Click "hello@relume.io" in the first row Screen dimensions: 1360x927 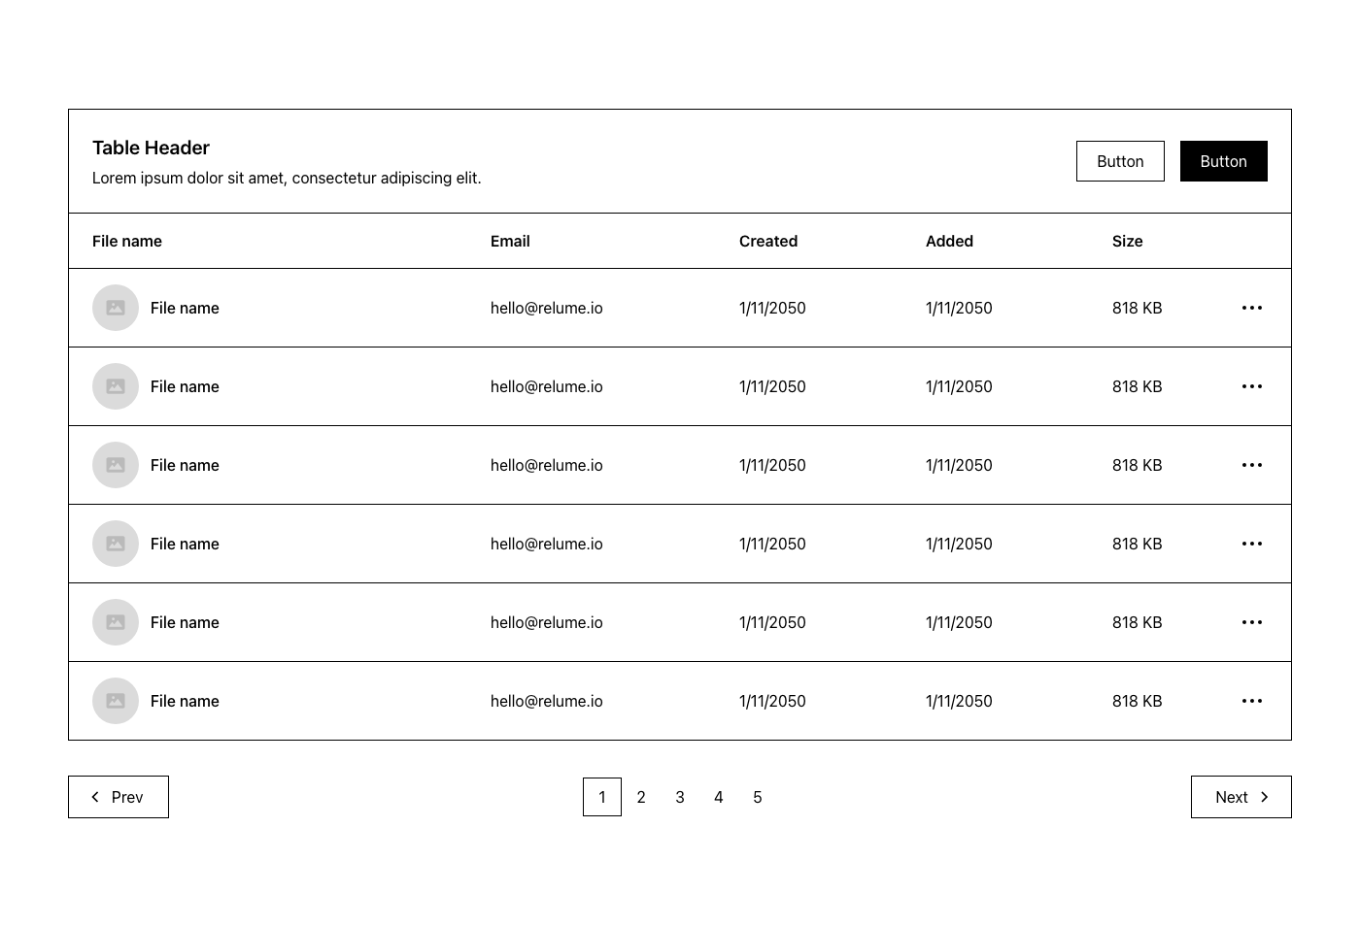click(547, 308)
